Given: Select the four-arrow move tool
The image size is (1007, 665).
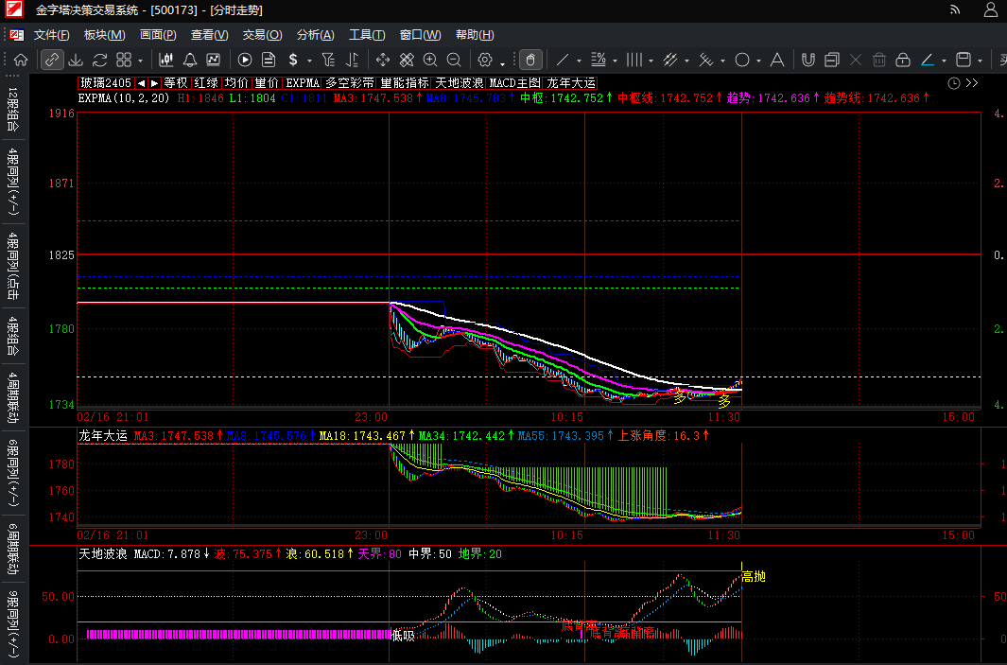Looking at the screenshot, I should point(383,60).
